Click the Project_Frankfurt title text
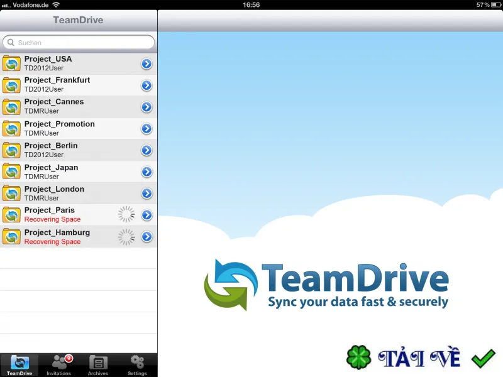 tap(57, 80)
